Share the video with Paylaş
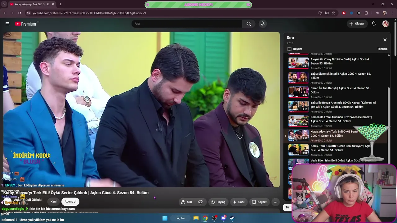Viewport: 397px width, 223px height. click(x=218, y=202)
